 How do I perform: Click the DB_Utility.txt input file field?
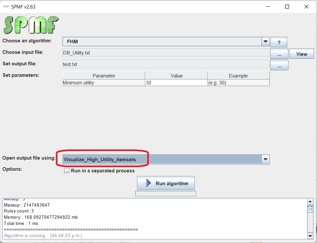[166, 53]
